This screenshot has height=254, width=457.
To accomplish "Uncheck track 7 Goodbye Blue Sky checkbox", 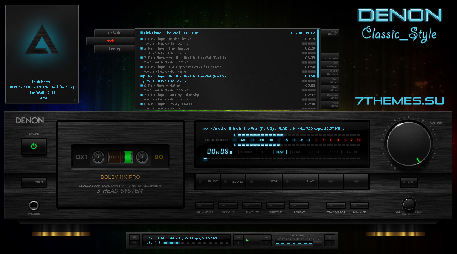I will point(142,95).
